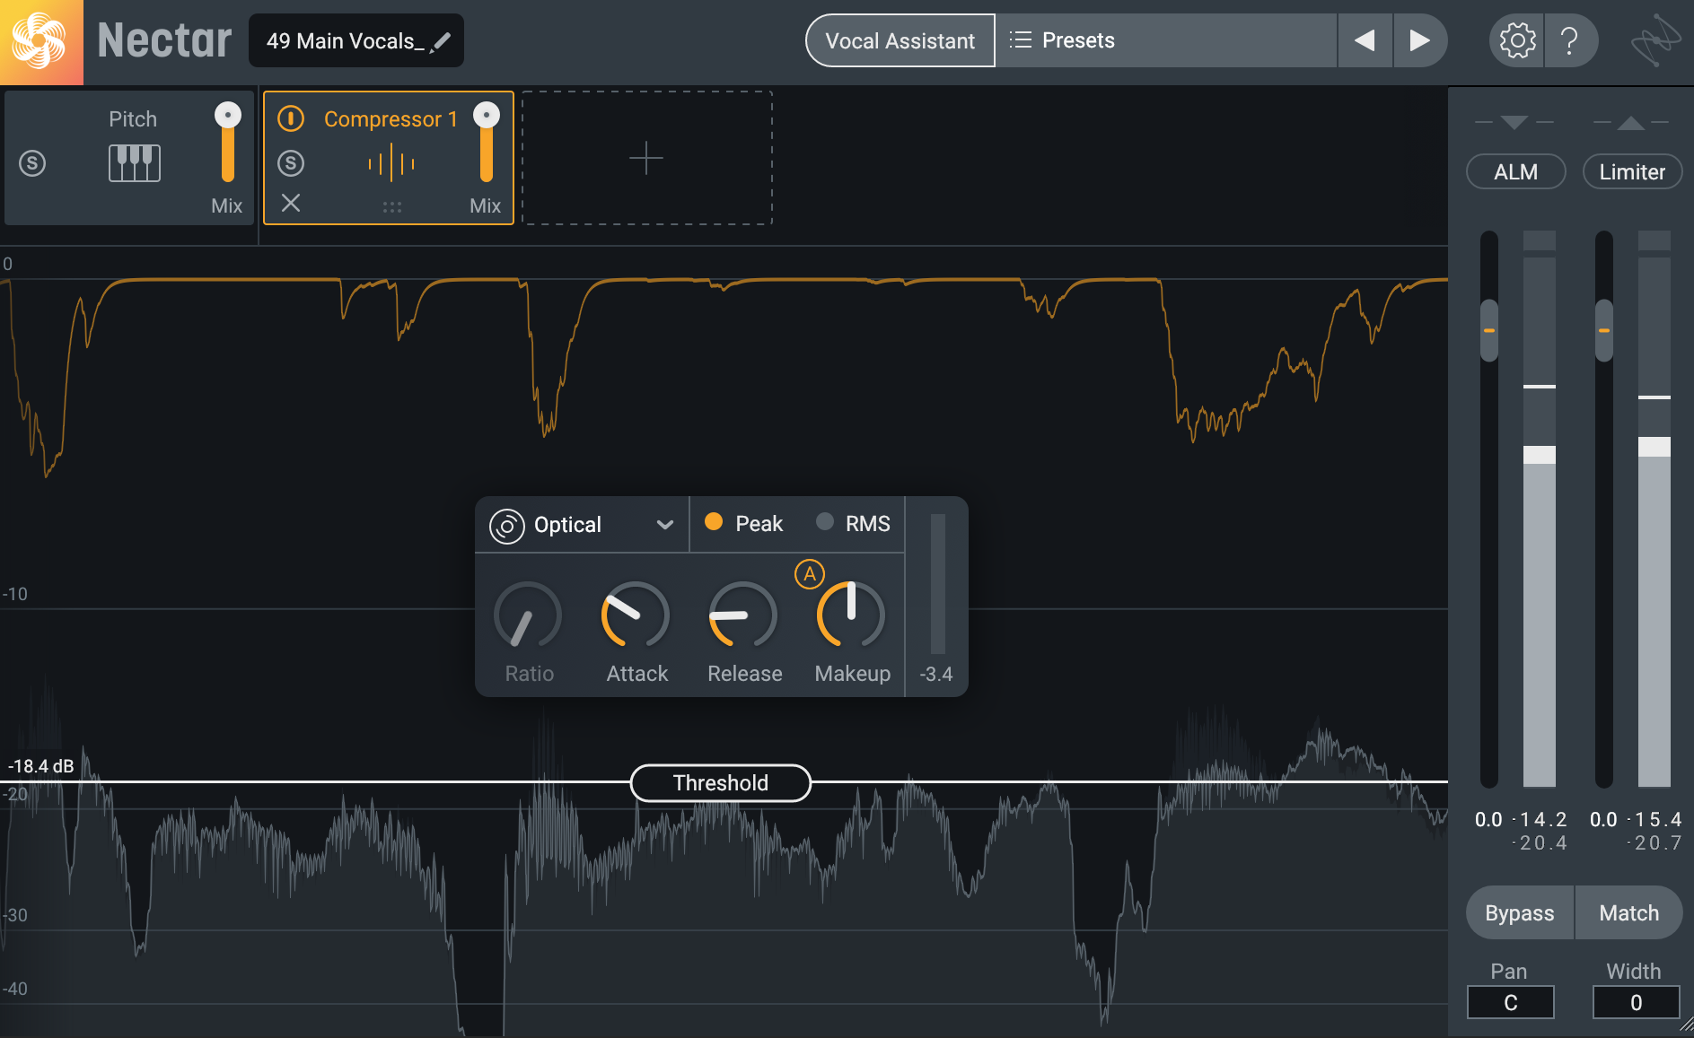The image size is (1694, 1038).
Task: Launch the Vocal Assistant
Action: (x=900, y=40)
